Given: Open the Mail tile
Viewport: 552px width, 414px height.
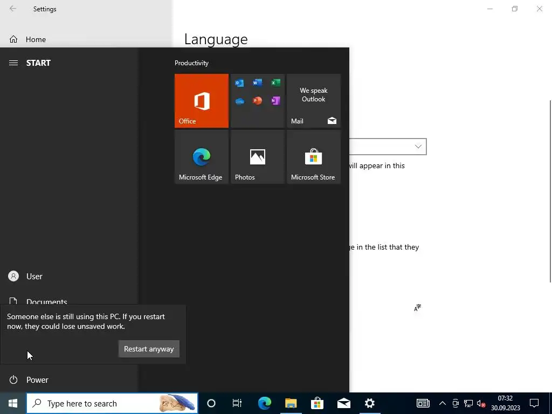Looking at the screenshot, I should (314, 101).
